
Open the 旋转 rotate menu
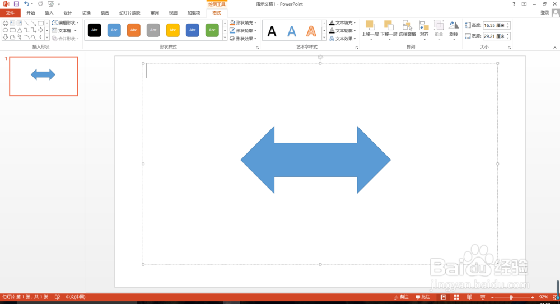click(454, 29)
